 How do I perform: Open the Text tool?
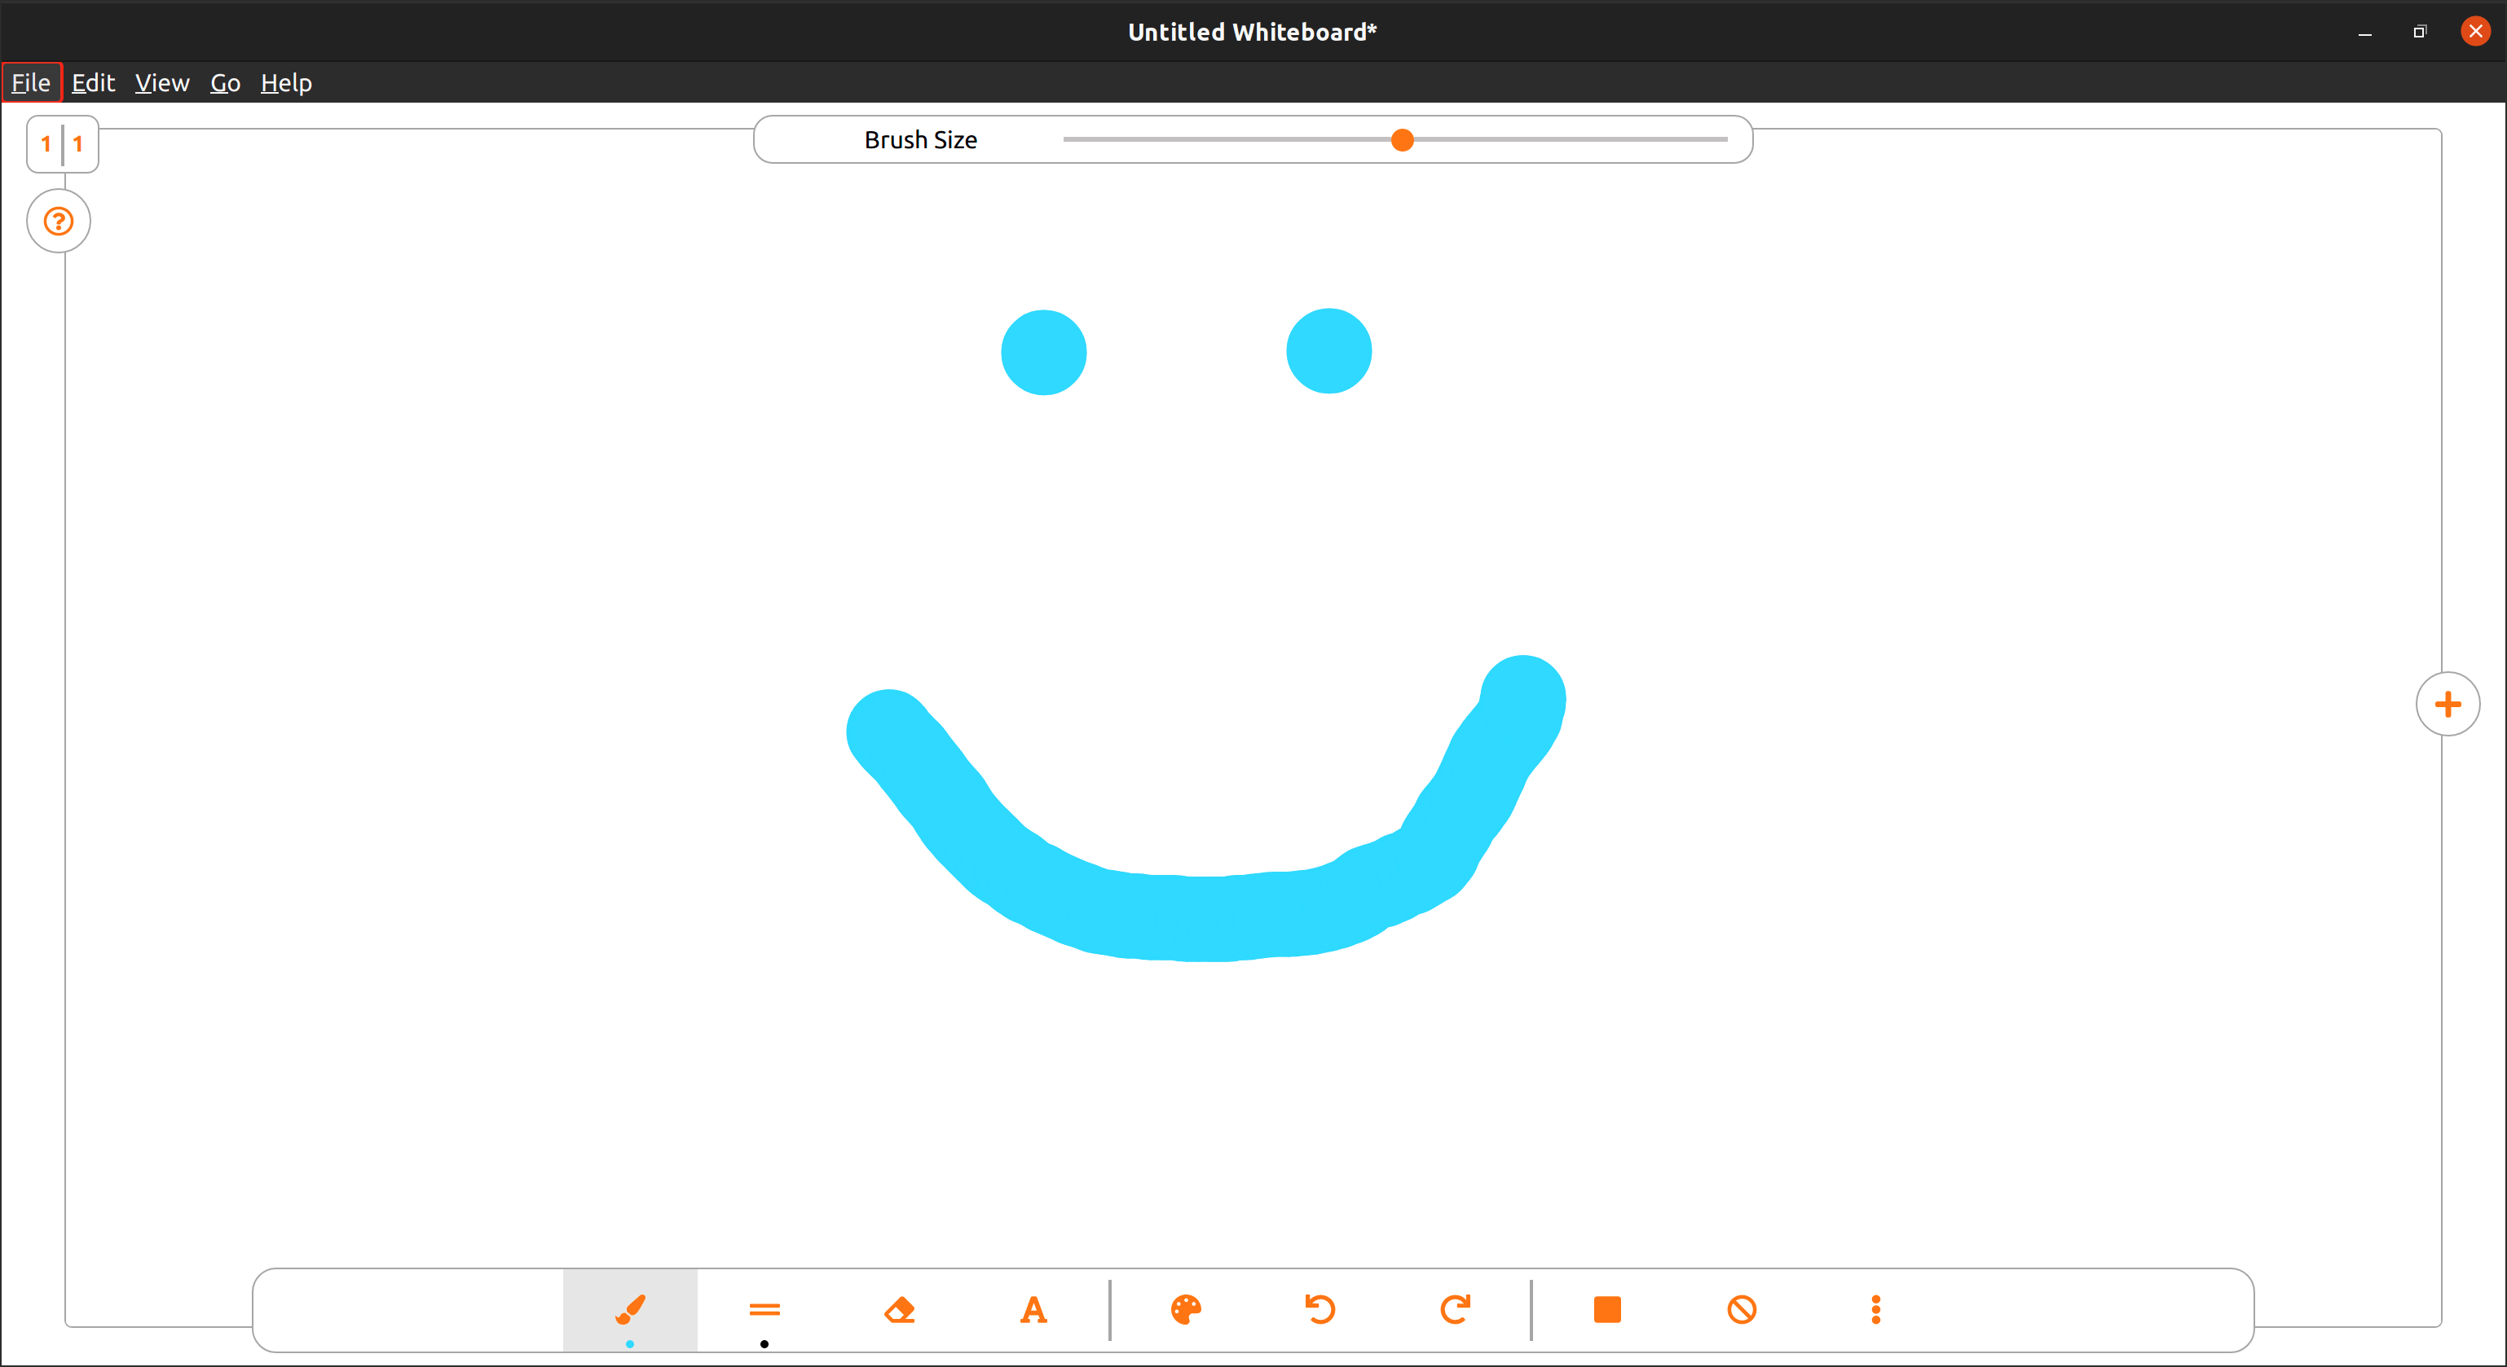coord(1032,1308)
